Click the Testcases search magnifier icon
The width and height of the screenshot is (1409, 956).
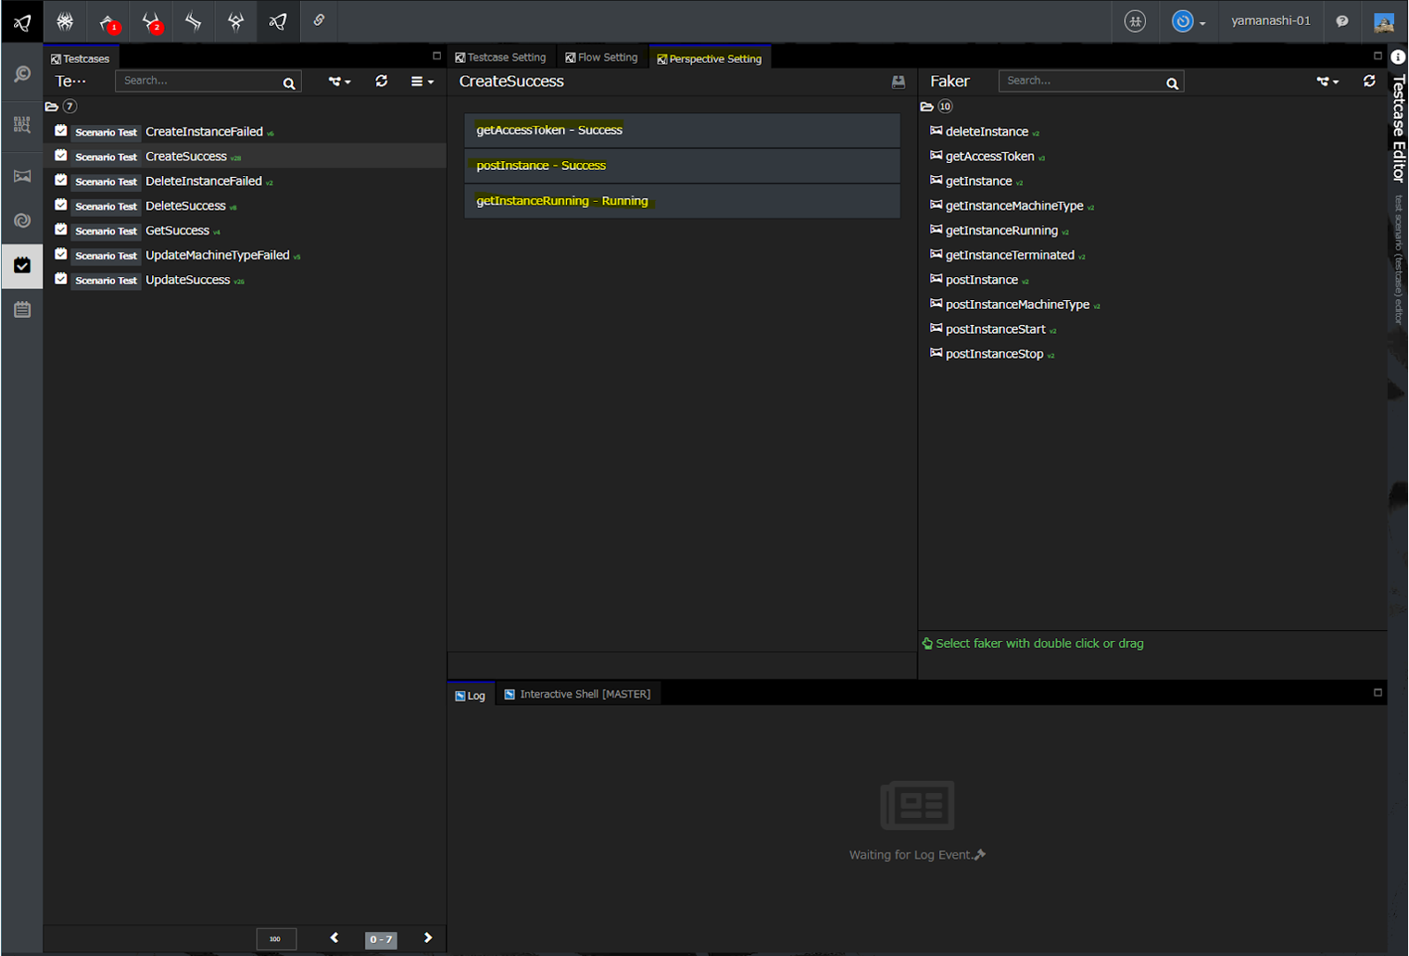[x=289, y=83]
